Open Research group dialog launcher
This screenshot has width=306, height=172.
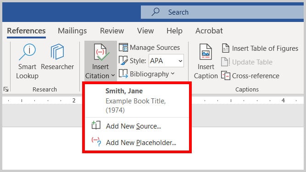point(6,89)
